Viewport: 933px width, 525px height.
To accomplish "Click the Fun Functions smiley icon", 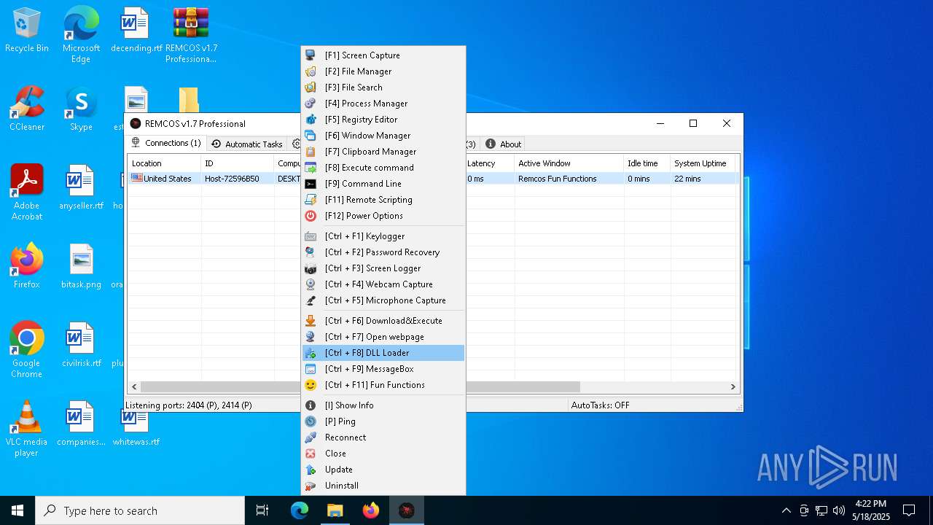I will [311, 385].
